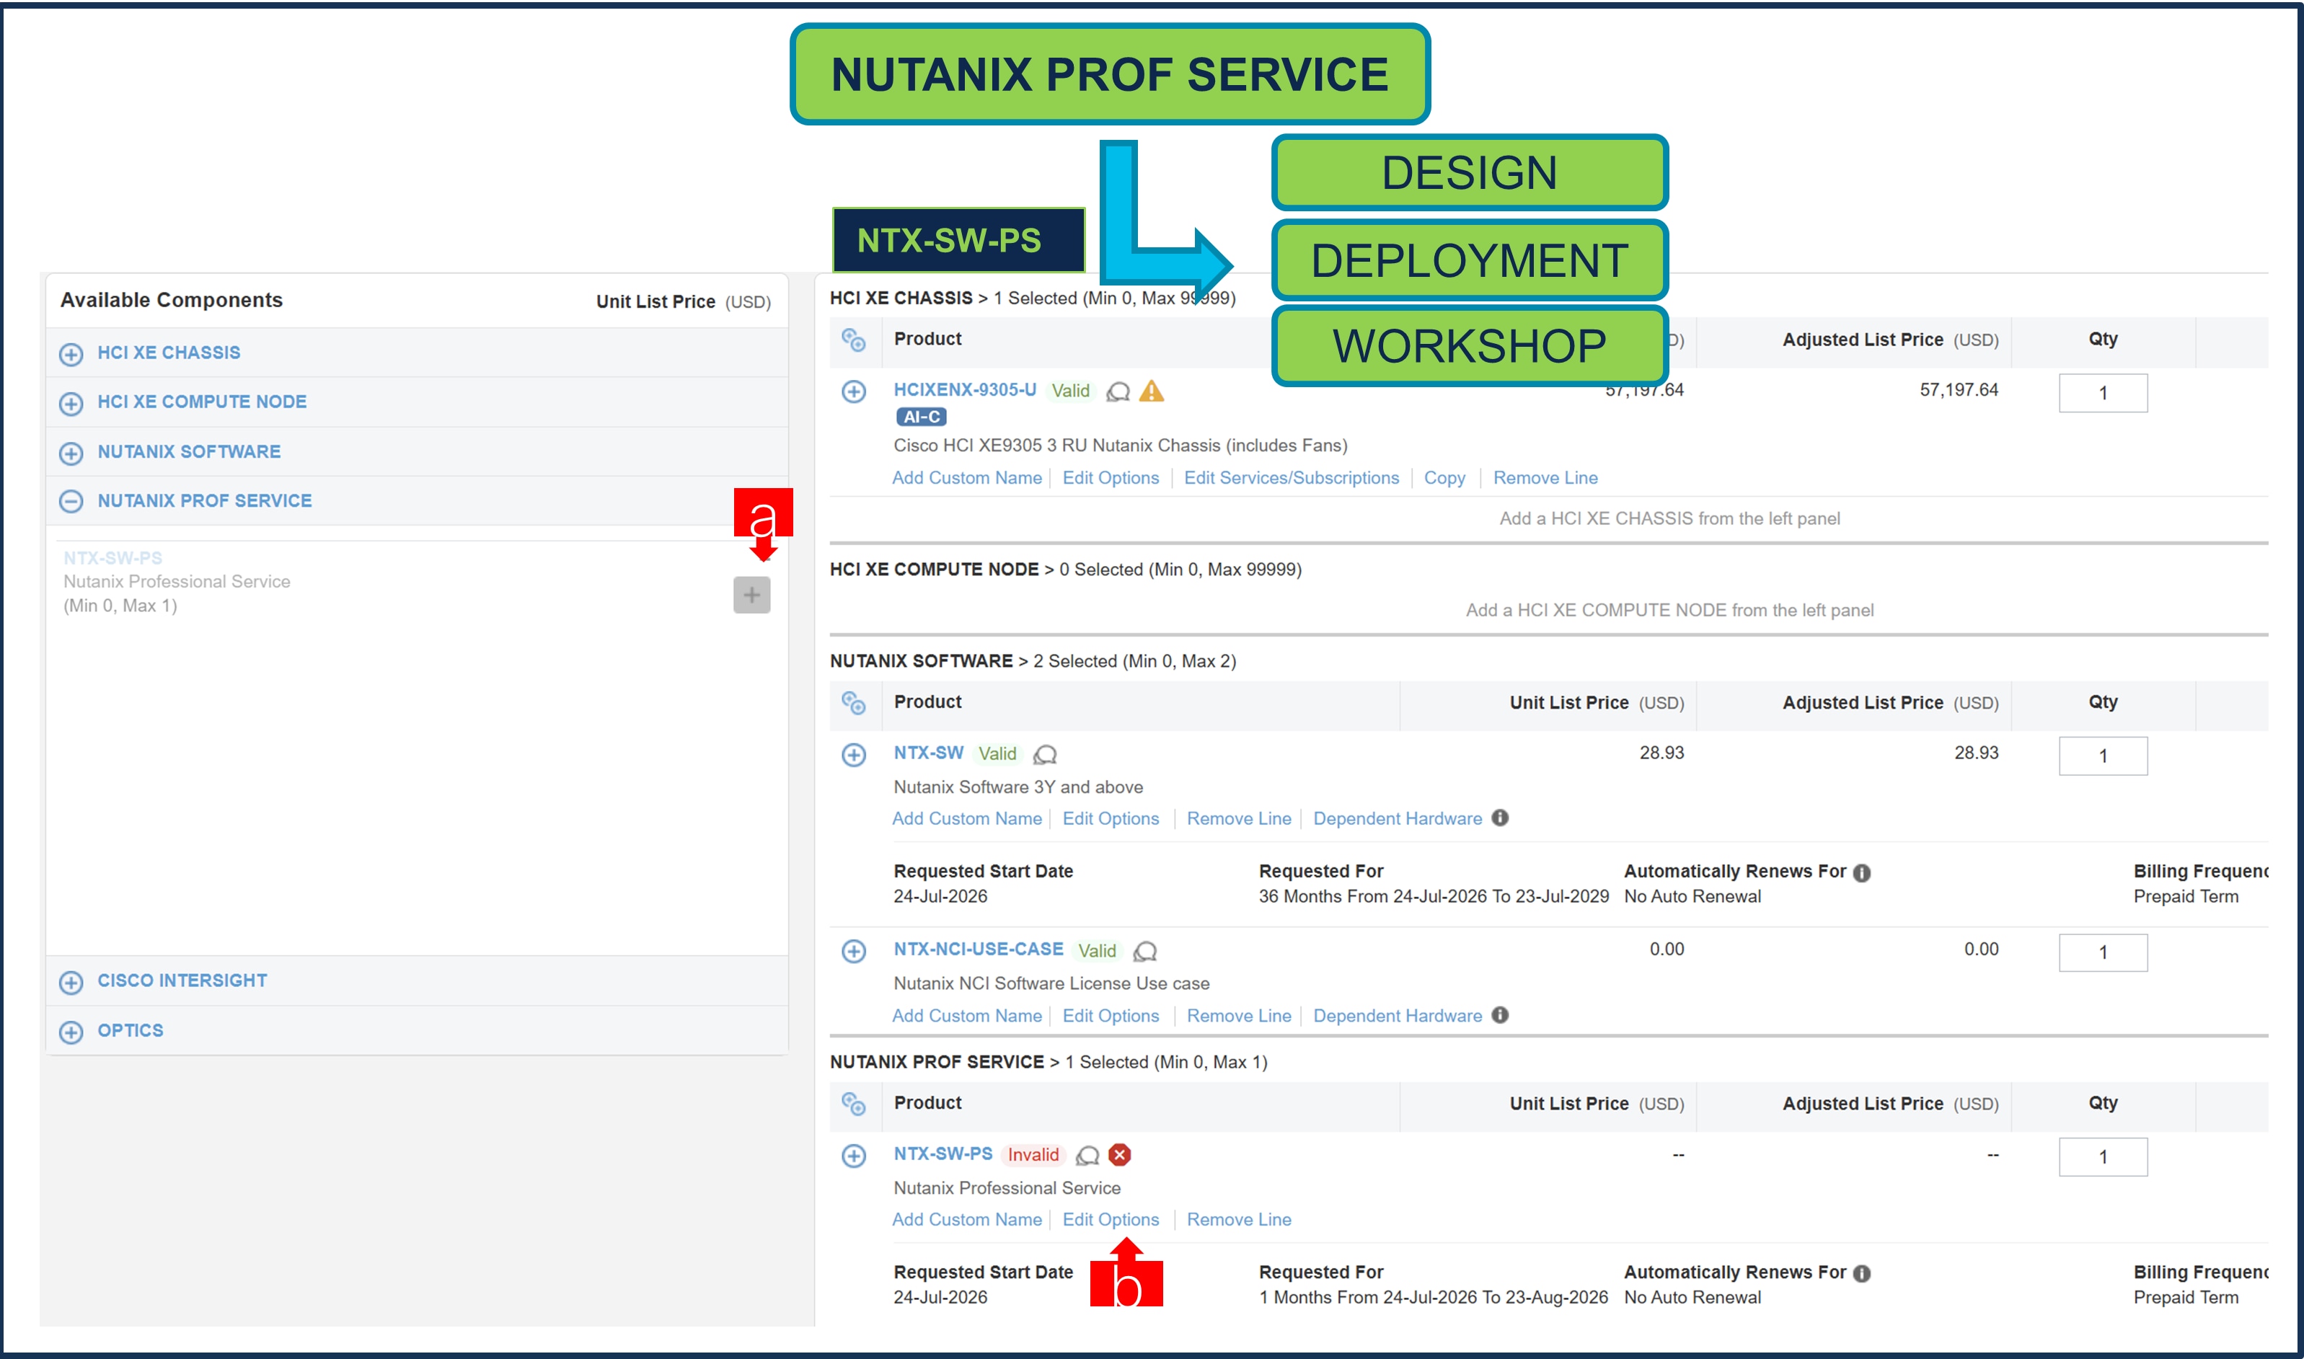Show info for NTX-SW Dependent Hardware
Screen dimensions: 2304x1359
1499,817
